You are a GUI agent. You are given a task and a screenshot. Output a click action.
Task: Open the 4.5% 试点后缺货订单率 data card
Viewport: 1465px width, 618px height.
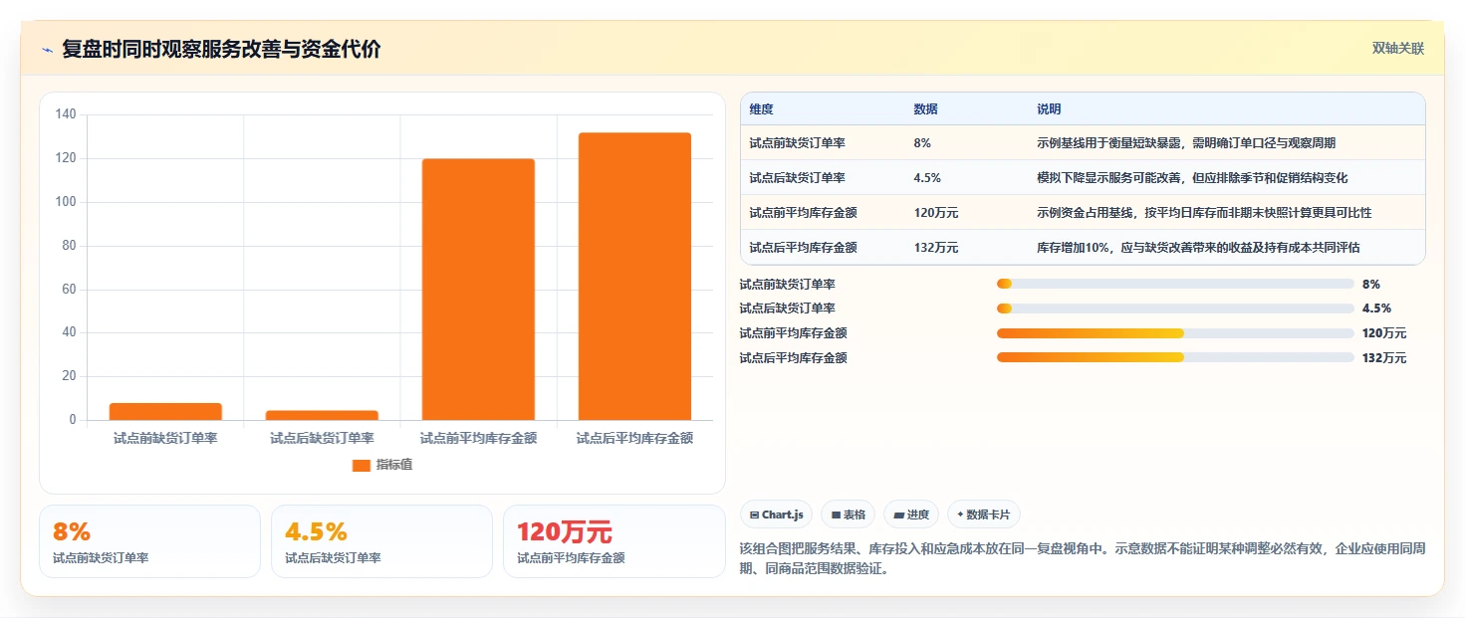point(381,541)
